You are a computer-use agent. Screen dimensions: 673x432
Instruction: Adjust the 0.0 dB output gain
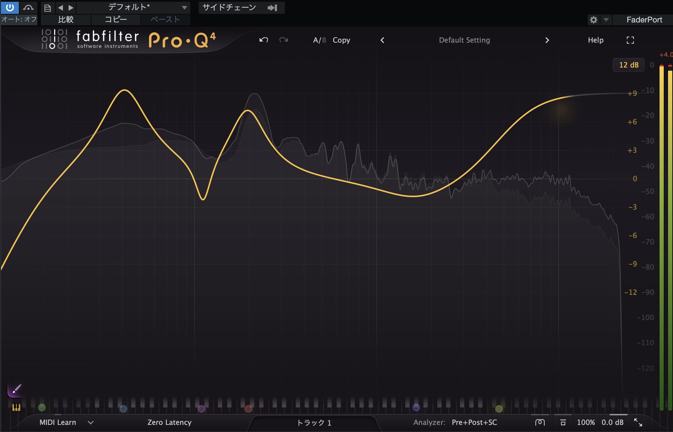(612, 422)
